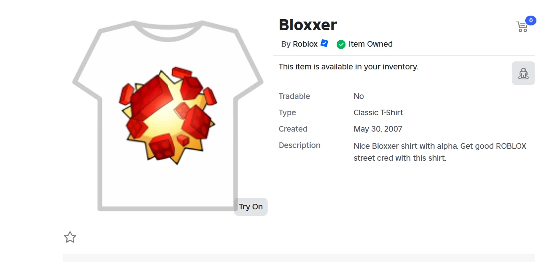The image size is (552, 262).
Task: Click the Classic T-Shirt type value
Action: (x=378, y=112)
